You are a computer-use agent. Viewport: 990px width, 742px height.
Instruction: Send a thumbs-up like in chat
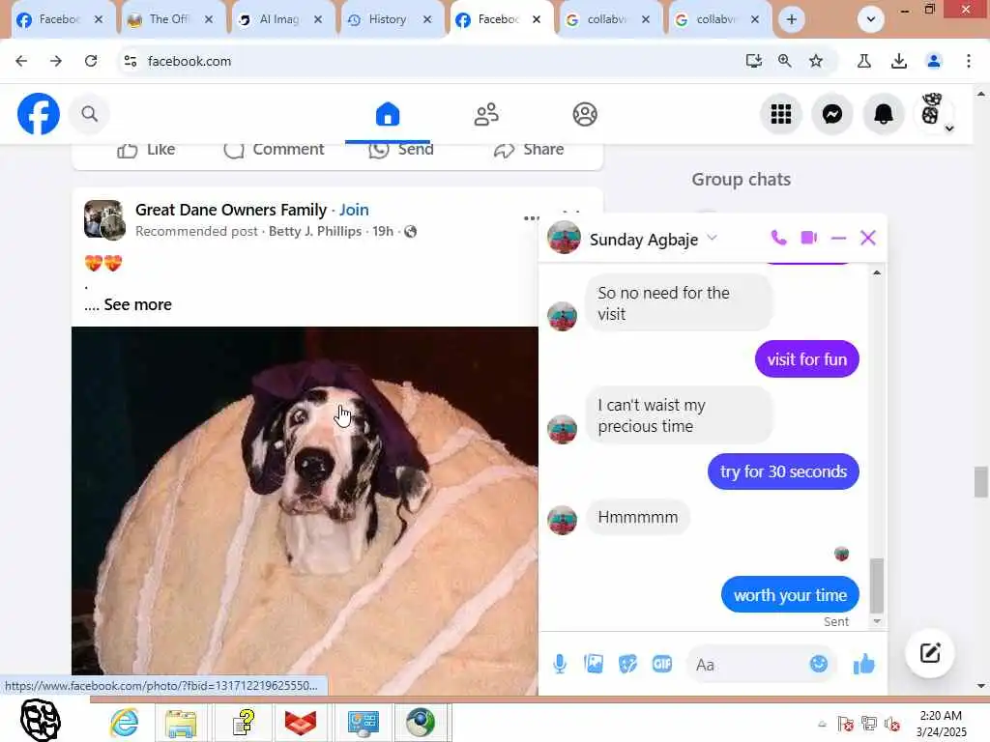pos(863,664)
